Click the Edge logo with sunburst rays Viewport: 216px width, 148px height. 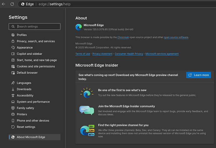pyautogui.click(x=87, y=93)
